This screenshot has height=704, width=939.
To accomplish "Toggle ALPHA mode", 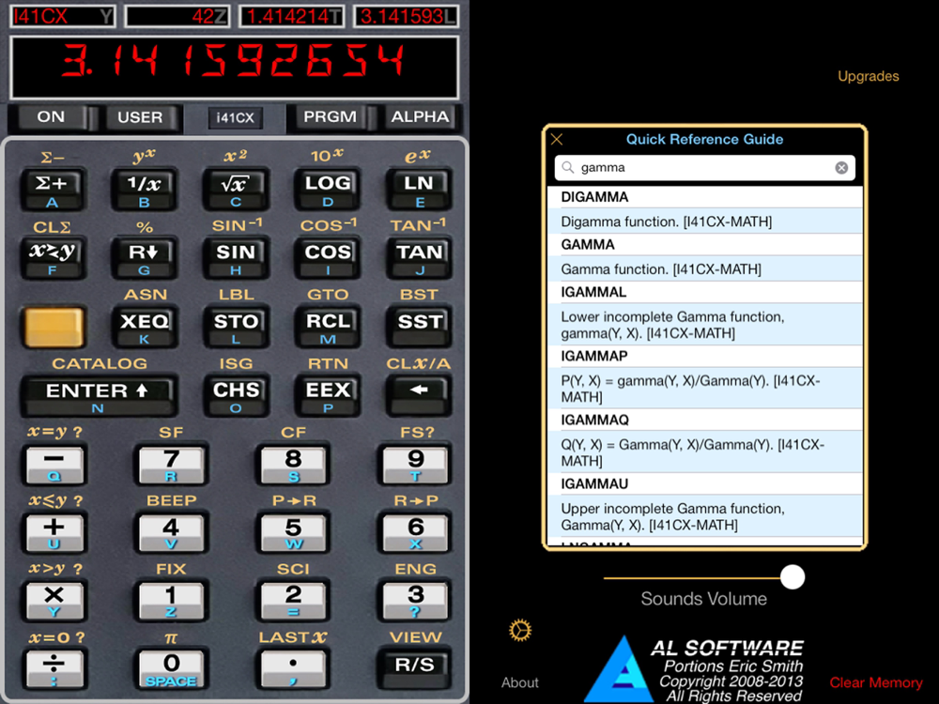I will (x=420, y=117).
